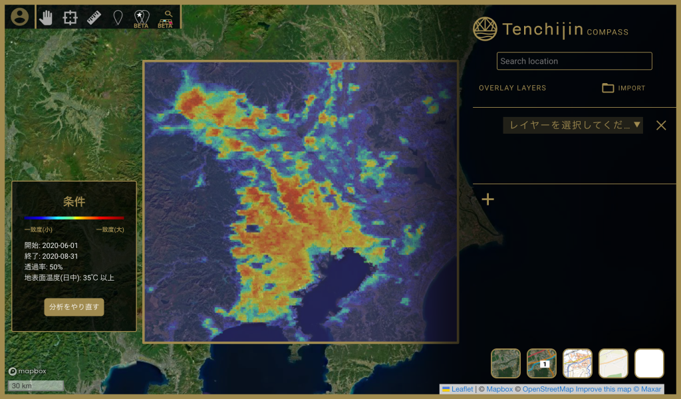Focus the Search location field
Viewport: 681px width, 399px height.
click(x=574, y=61)
